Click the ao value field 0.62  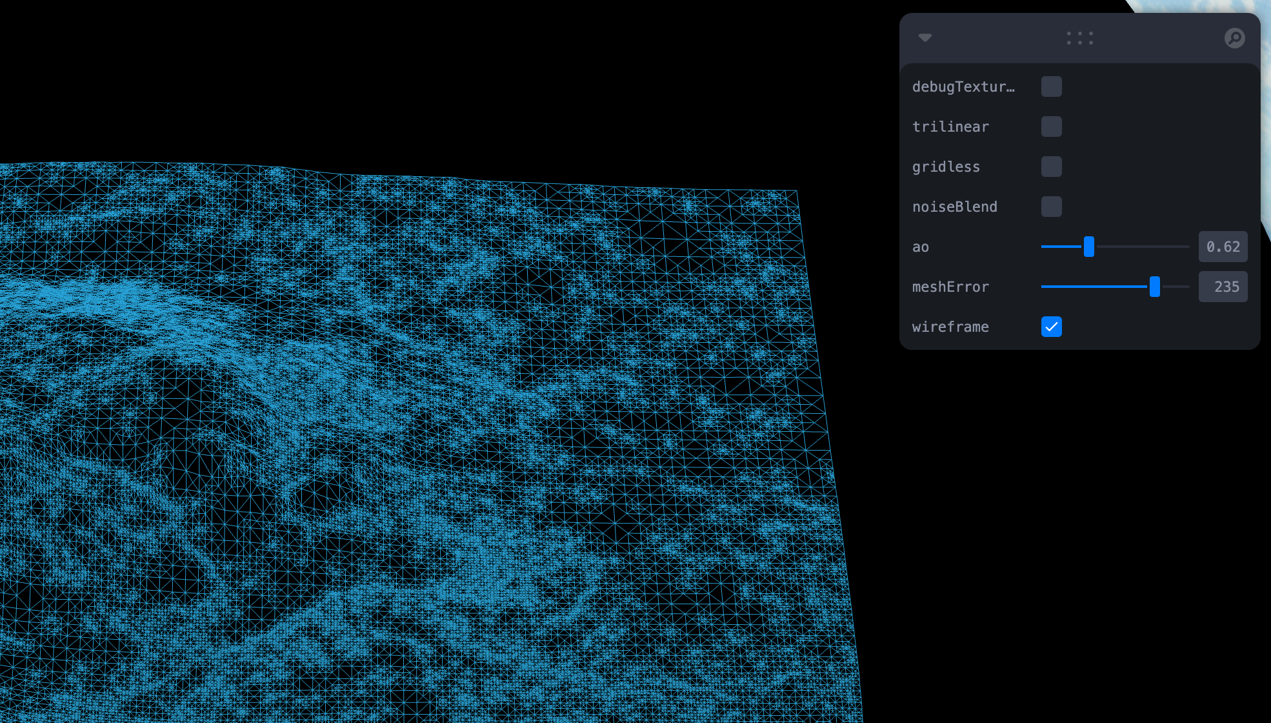pos(1223,247)
